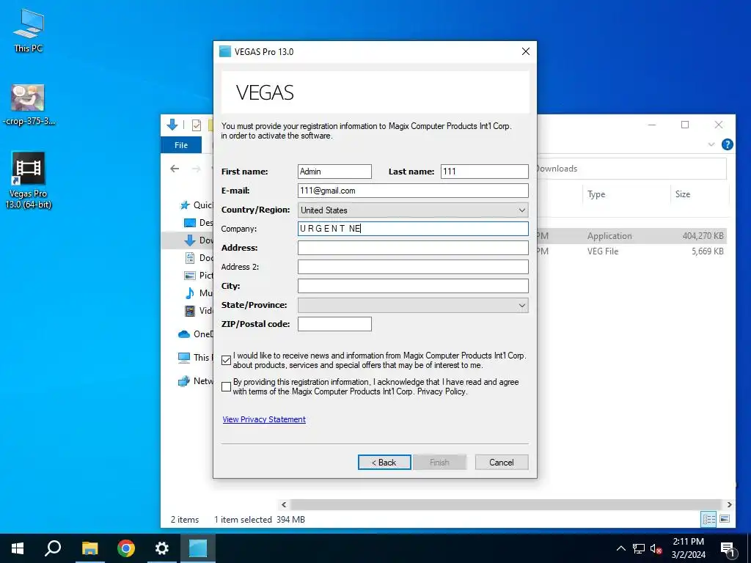The image size is (751, 563).
Task: Click the City input field
Action: tap(413, 286)
